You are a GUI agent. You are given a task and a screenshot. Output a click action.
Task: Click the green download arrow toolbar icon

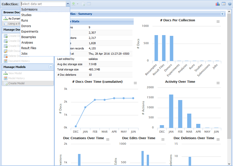(73, 4)
